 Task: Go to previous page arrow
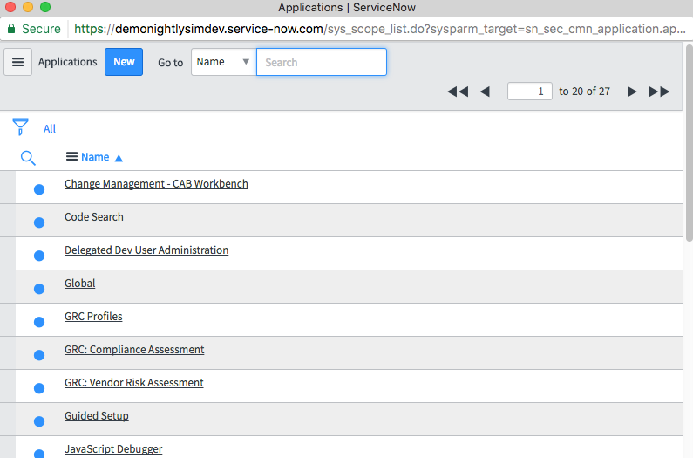point(485,92)
